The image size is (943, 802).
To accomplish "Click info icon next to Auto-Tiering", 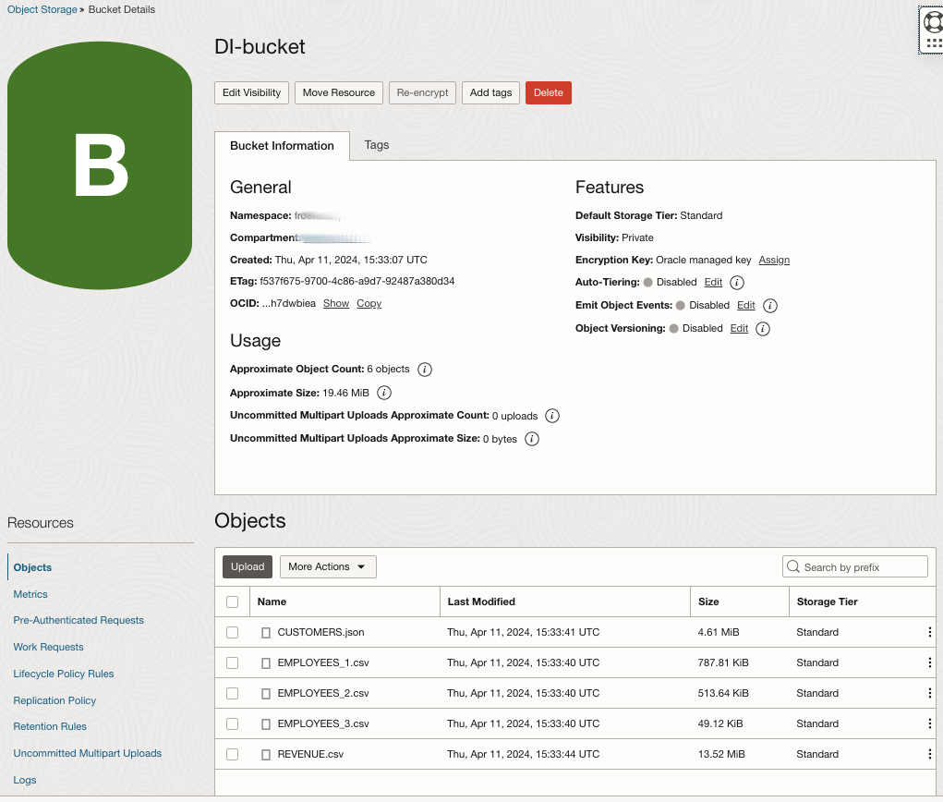I will click(737, 282).
